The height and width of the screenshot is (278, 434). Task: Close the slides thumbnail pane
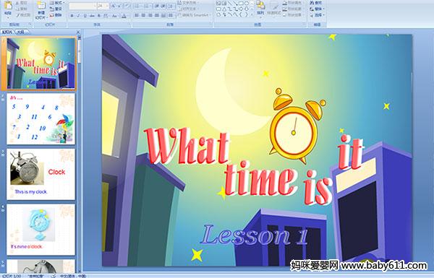[78, 32]
